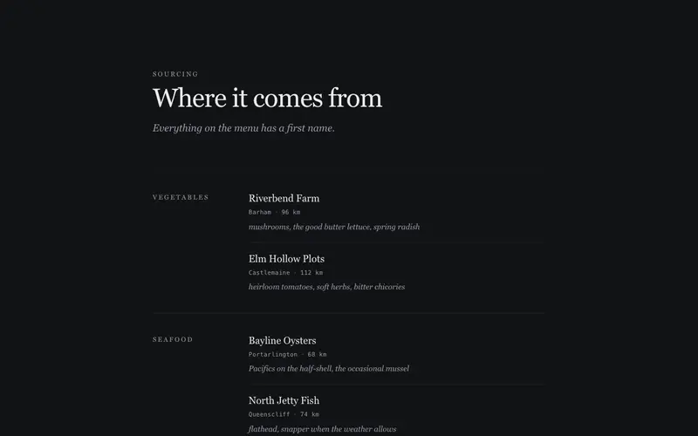Click the italic tagline about first names
This screenshot has height=436, width=698.
243,128
